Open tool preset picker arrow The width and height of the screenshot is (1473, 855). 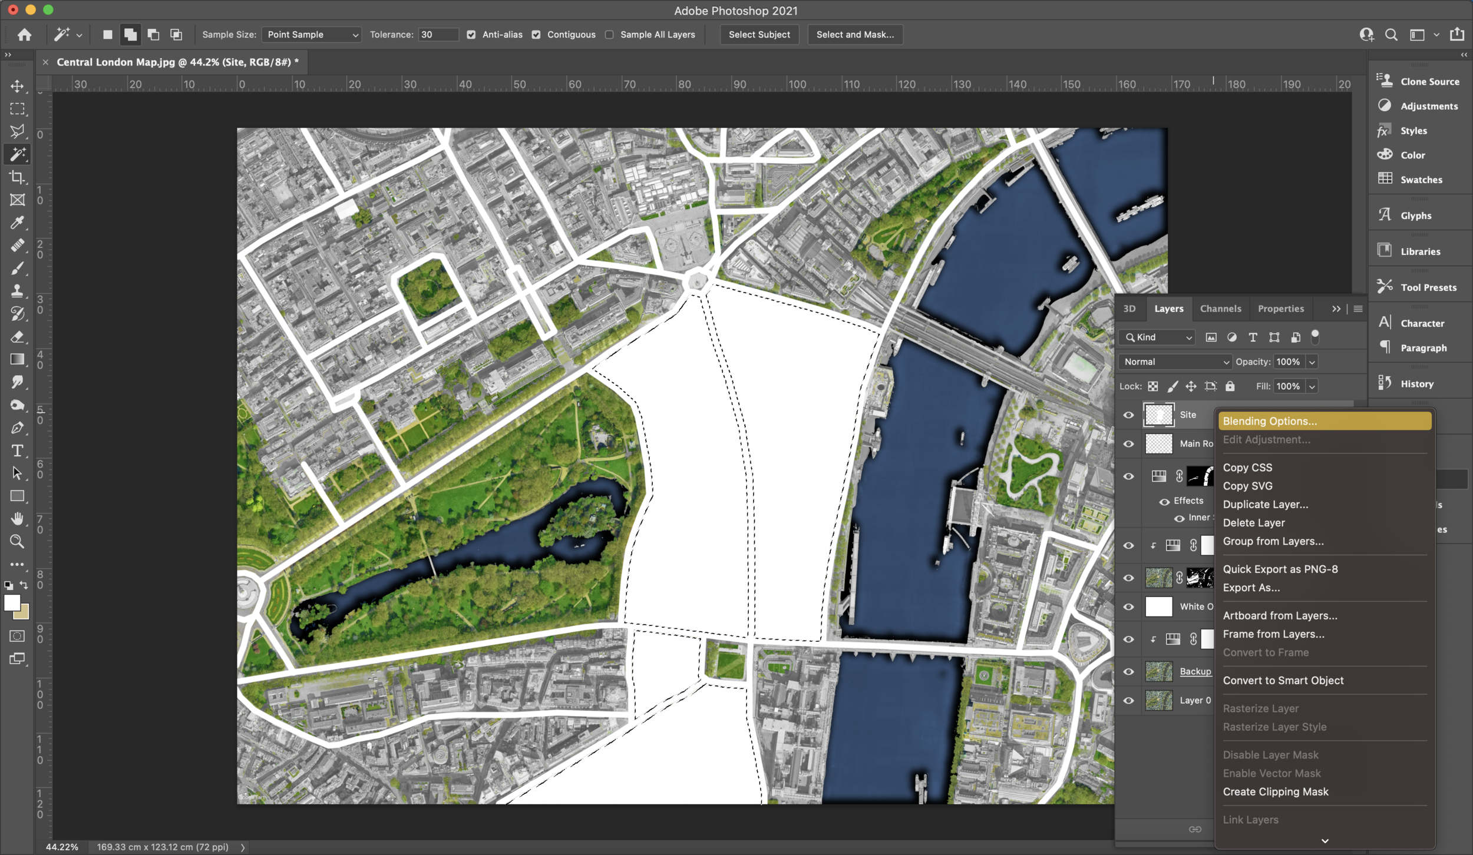[79, 35]
